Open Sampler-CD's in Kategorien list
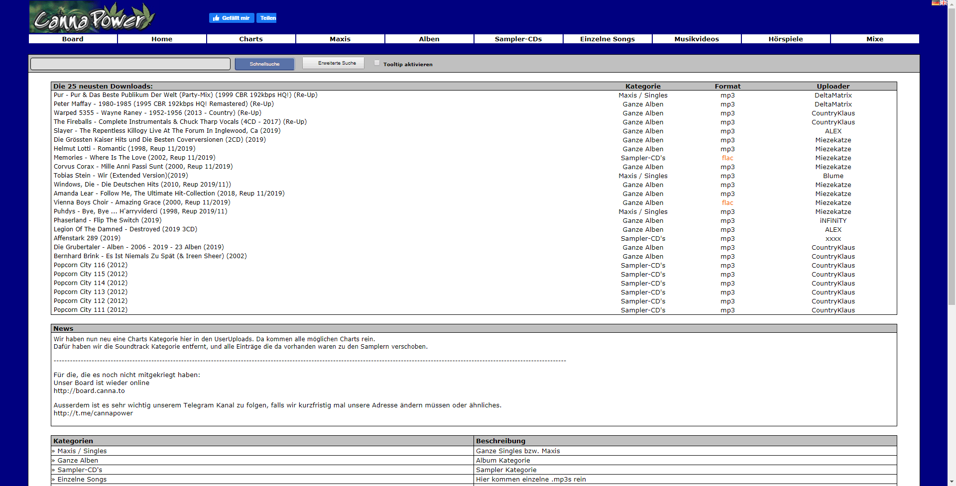Viewport: 956px width, 486px height. (x=80, y=470)
